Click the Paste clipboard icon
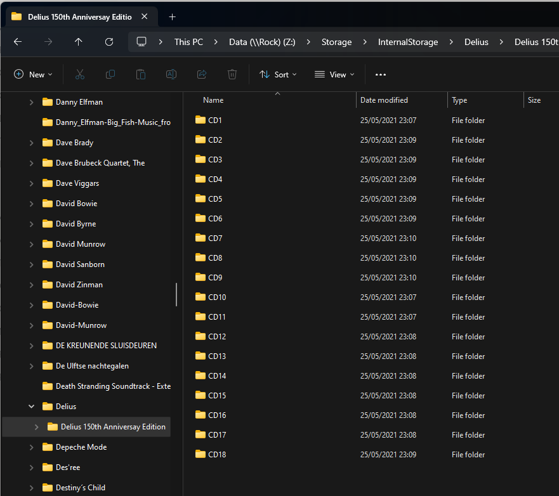The width and height of the screenshot is (559, 496). (x=141, y=74)
